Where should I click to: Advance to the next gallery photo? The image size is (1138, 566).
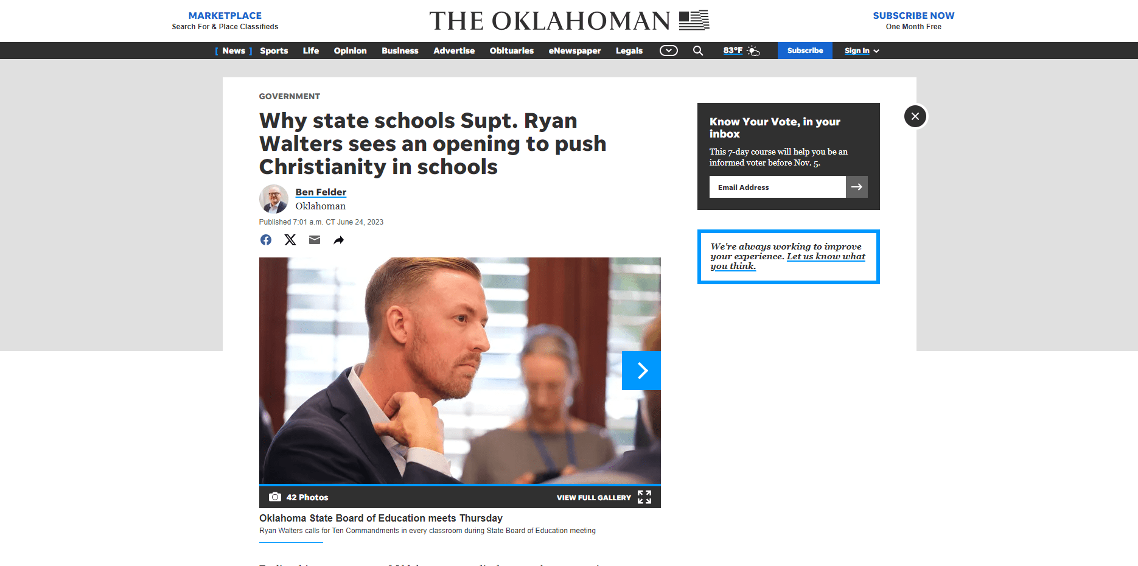pyautogui.click(x=641, y=371)
